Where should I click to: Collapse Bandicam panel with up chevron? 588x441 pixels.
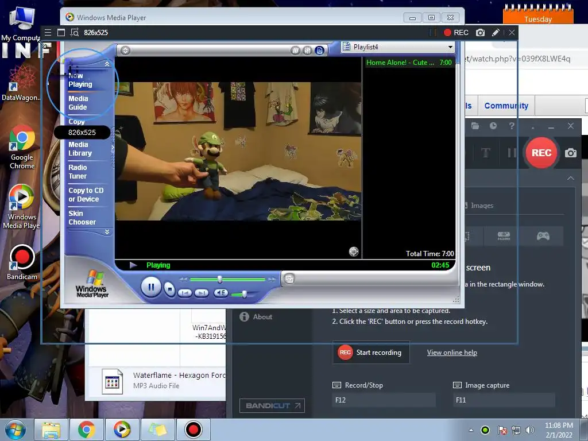click(571, 178)
